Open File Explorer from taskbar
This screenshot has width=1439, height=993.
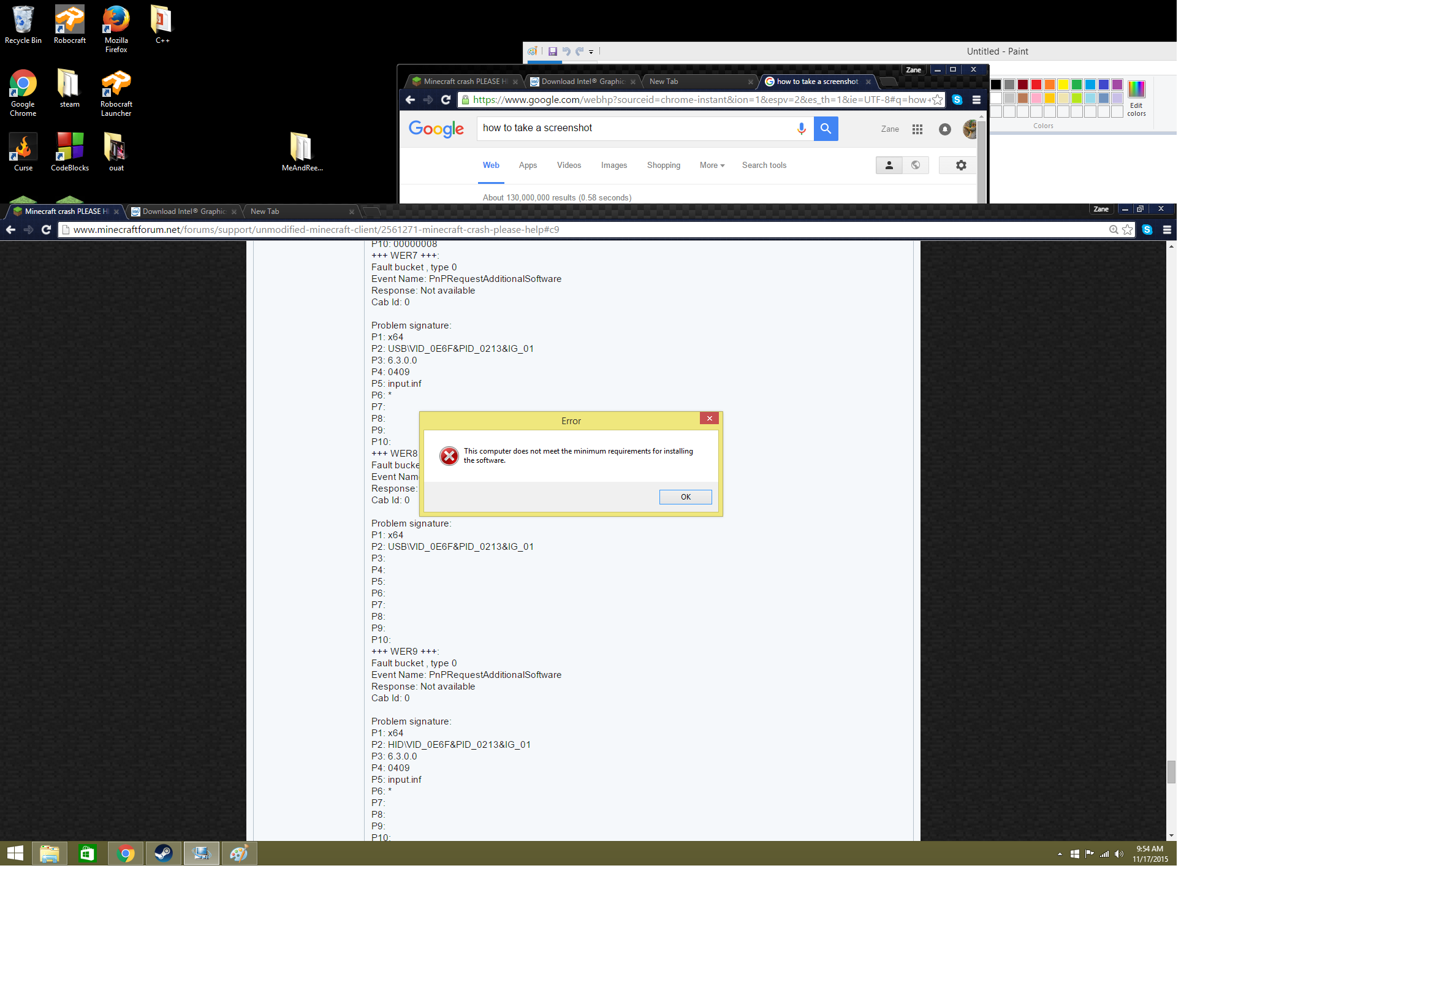pos(49,854)
